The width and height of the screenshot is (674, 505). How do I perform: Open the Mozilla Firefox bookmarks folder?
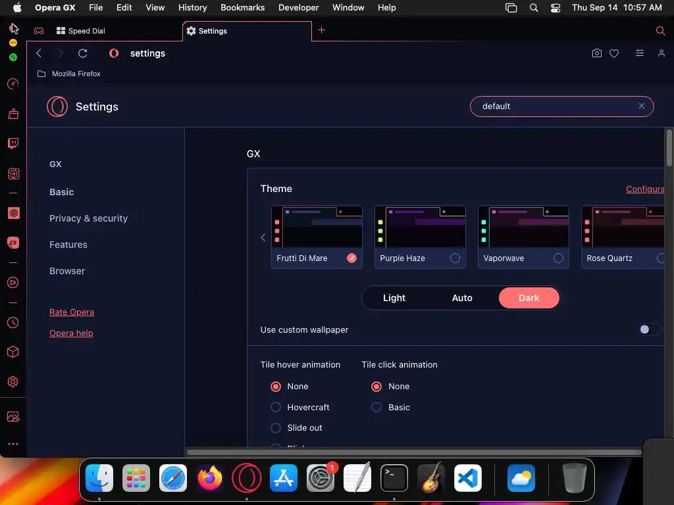point(68,74)
